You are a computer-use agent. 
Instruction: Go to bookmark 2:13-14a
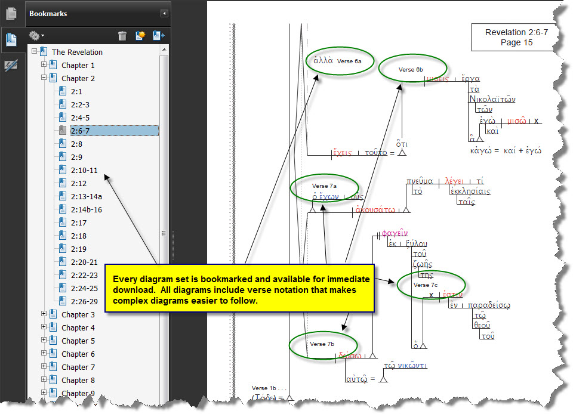[86, 196]
